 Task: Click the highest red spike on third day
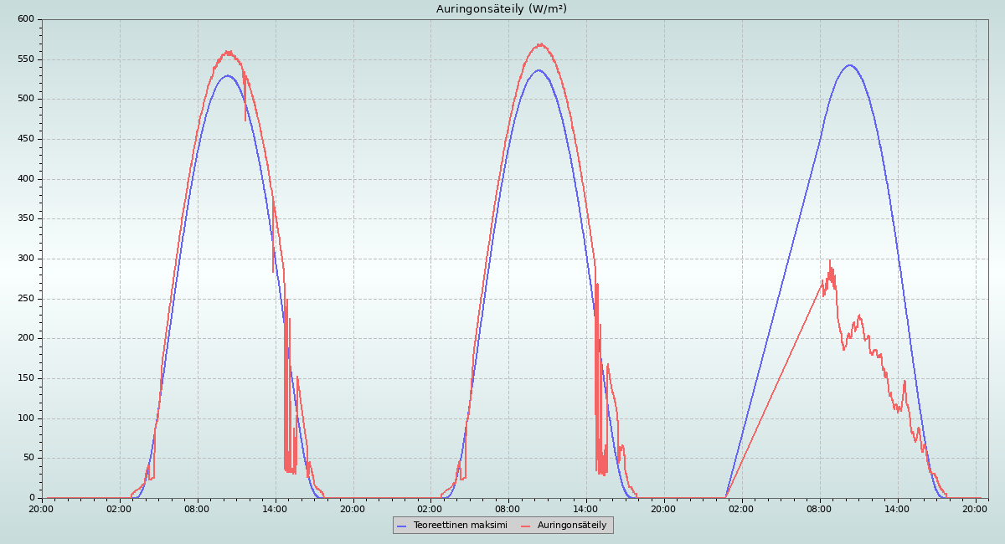pos(830,260)
